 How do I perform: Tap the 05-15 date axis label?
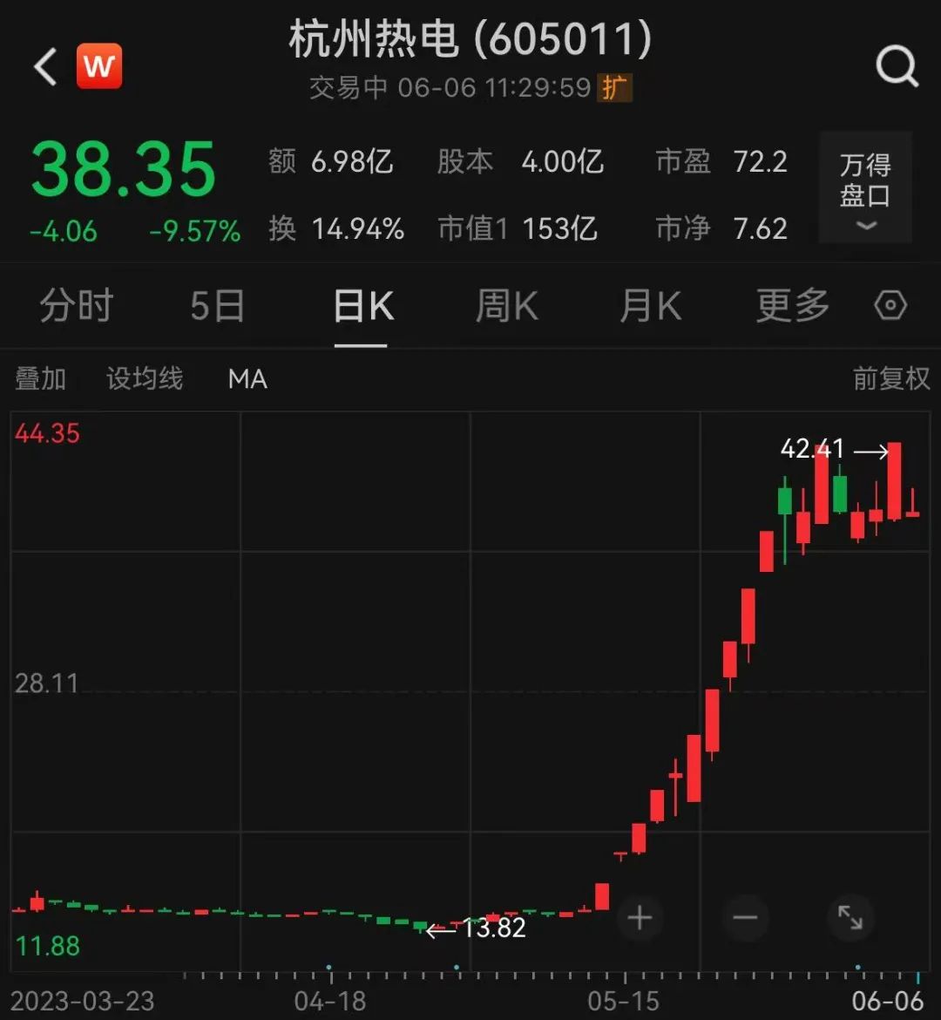coord(624,1002)
